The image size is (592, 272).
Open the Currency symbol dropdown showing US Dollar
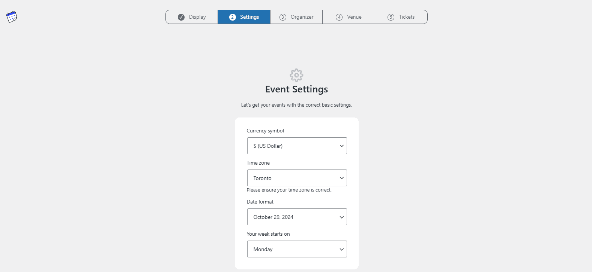coord(297,146)
